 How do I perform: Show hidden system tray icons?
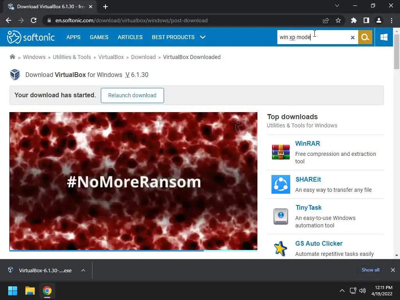[342, 291]
